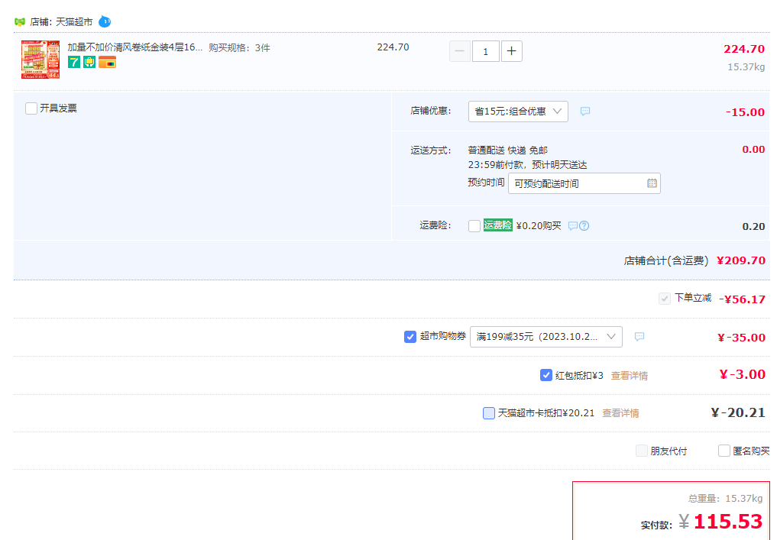Viewport: 777px width, 540px height.
Task: Open the blue Wangwang chat icon
Action: [105, 22]
